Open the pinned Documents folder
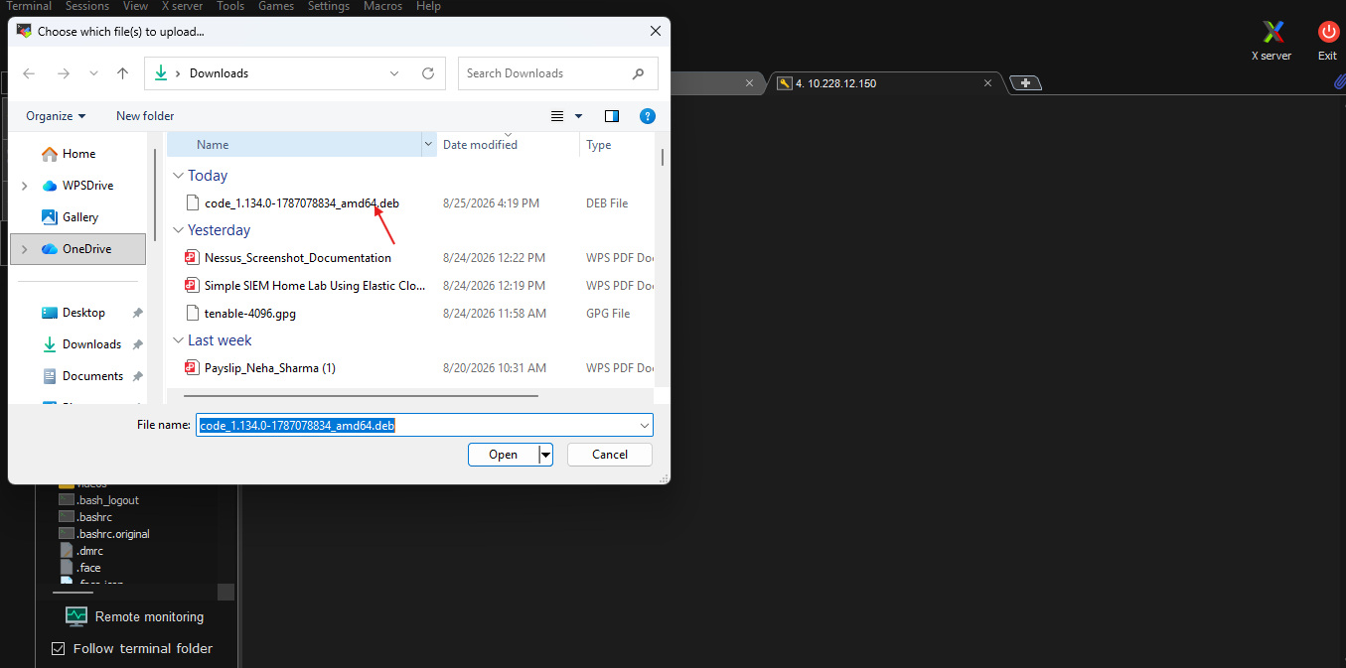1346x668 pixels. click(92, 376)
